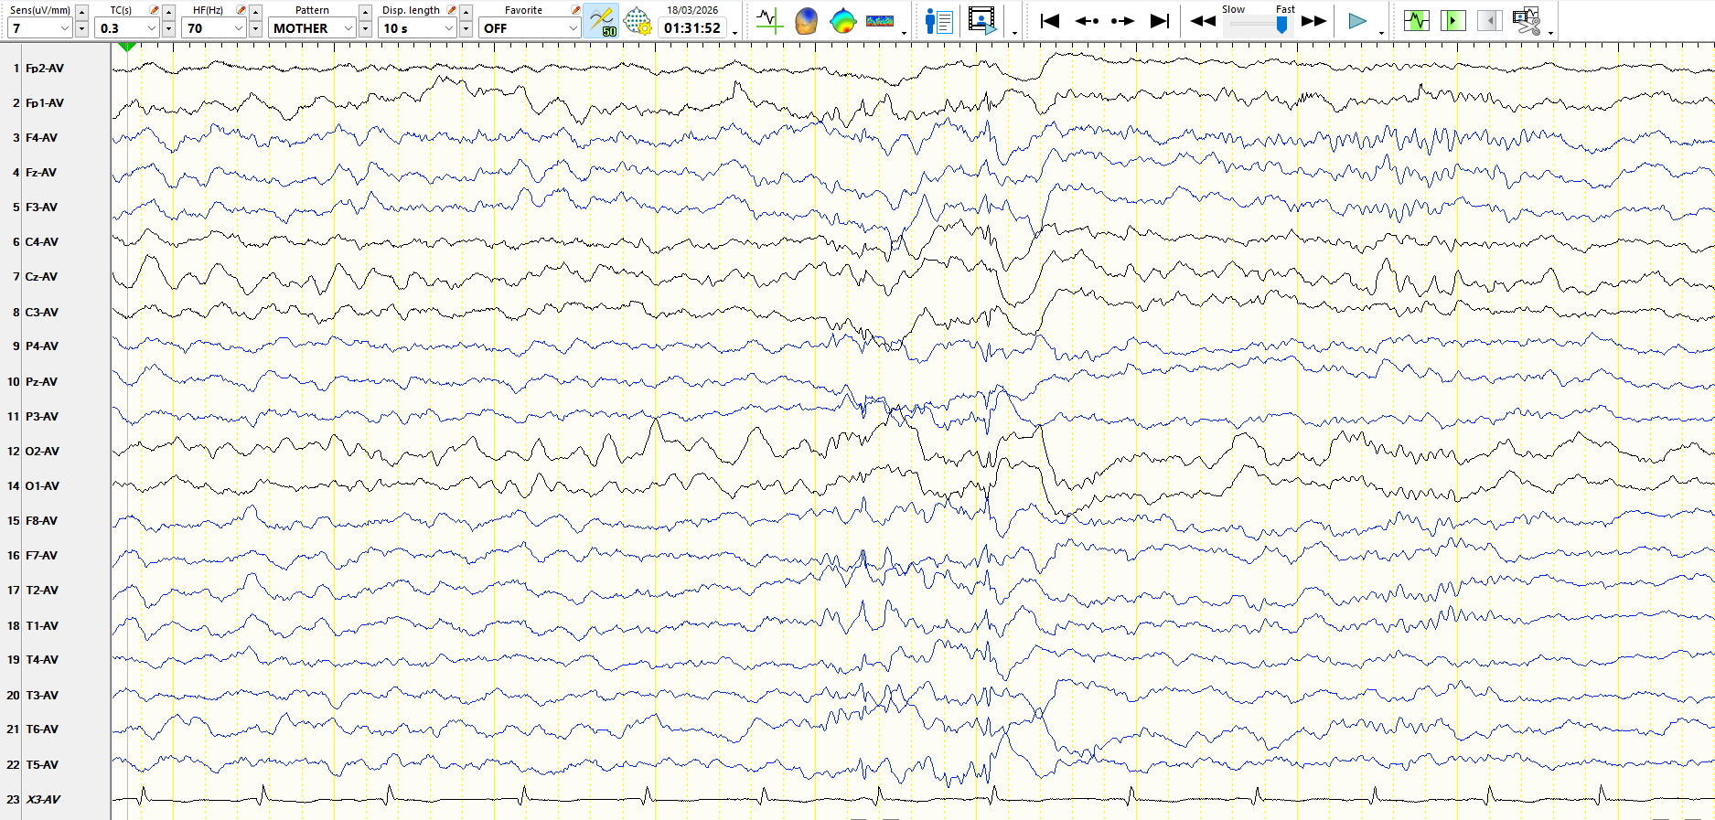Expand the event toolbar overflow arrow
The width and height of the screenshot is (1715, 820).
(x=1550, y=33)
